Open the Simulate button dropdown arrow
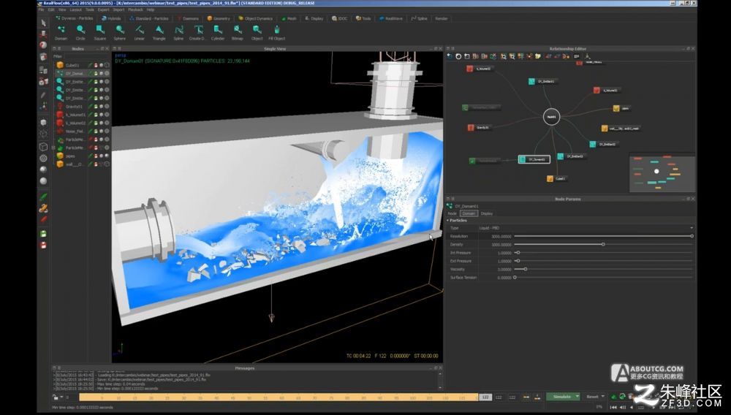The height and width of the screenshot is (415, 731). [x=577, y=397]
